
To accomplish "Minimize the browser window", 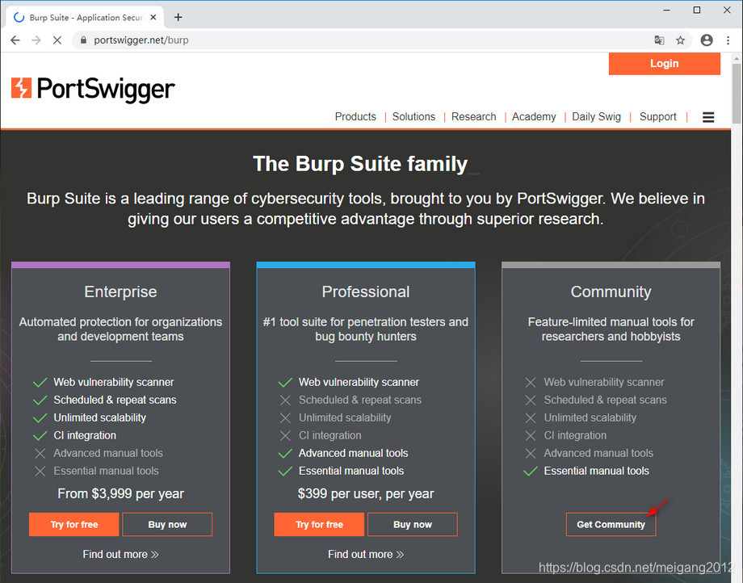I will (x=667, y=10).
